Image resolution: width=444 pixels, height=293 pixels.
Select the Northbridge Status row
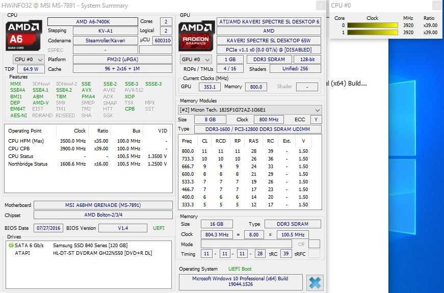(x=88, y=164)
